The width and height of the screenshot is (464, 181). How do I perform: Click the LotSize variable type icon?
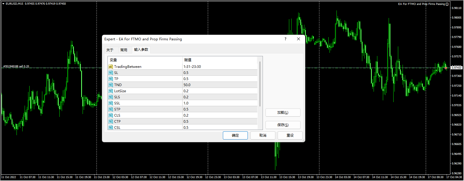(110, 91)
